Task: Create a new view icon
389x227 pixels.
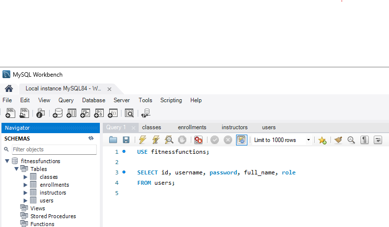Action: pyautogui.click(x=85, y=113)
